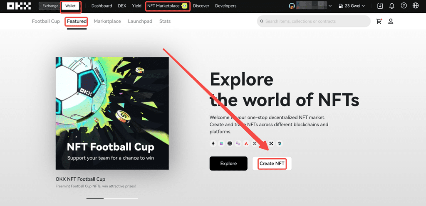
Task: Click the light carousel progress bar segment
Action: click(x=121, y=198)
